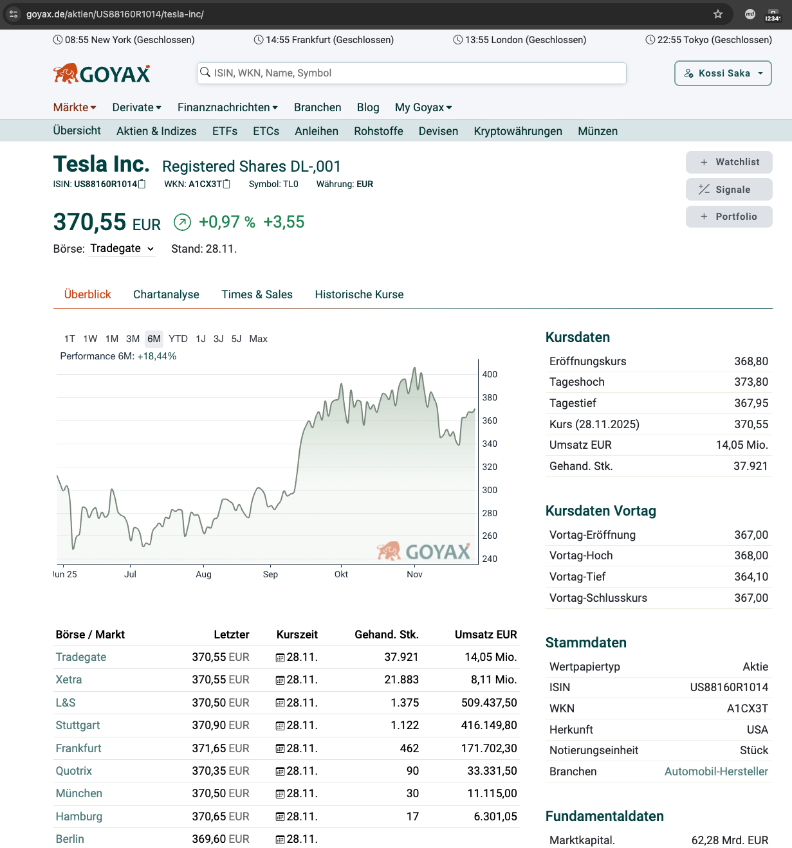
Task: Click the magnifier icon in the search bar
Action: (x=205, y=73)
